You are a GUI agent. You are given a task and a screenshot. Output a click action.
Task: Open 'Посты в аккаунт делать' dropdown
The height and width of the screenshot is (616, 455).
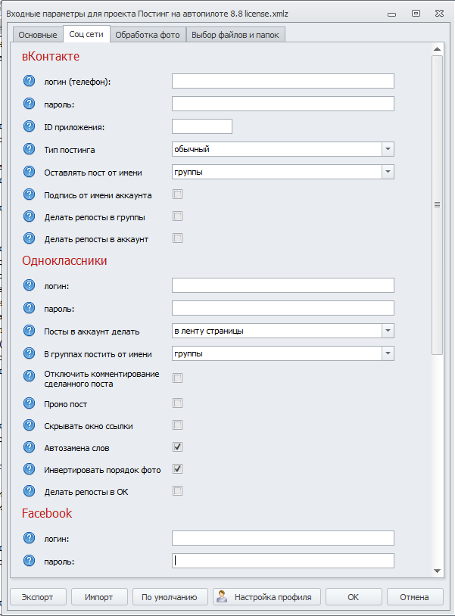point(388,331)
